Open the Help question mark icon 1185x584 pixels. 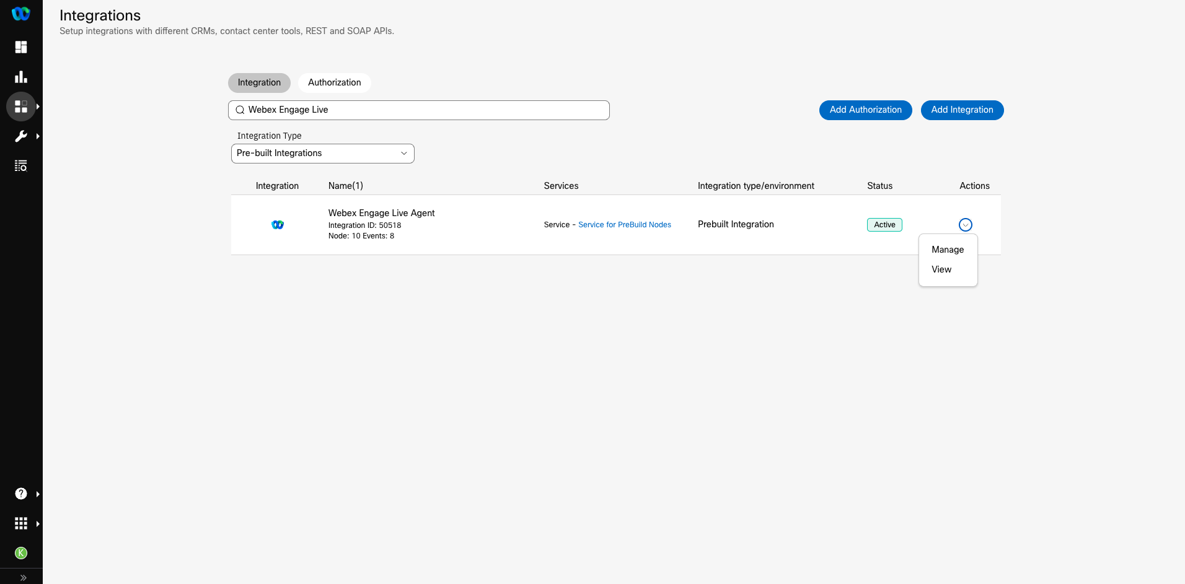click(21, 494)
